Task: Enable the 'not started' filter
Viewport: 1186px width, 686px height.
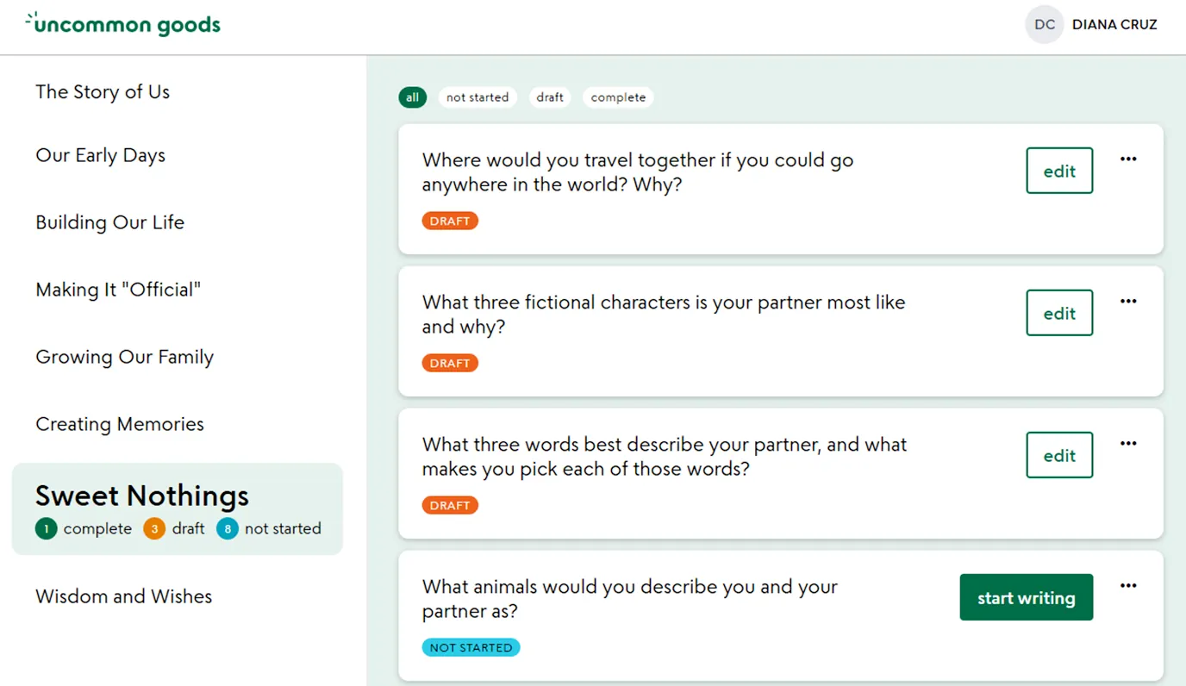Action: pyautogui.click(x=478, y=97)
